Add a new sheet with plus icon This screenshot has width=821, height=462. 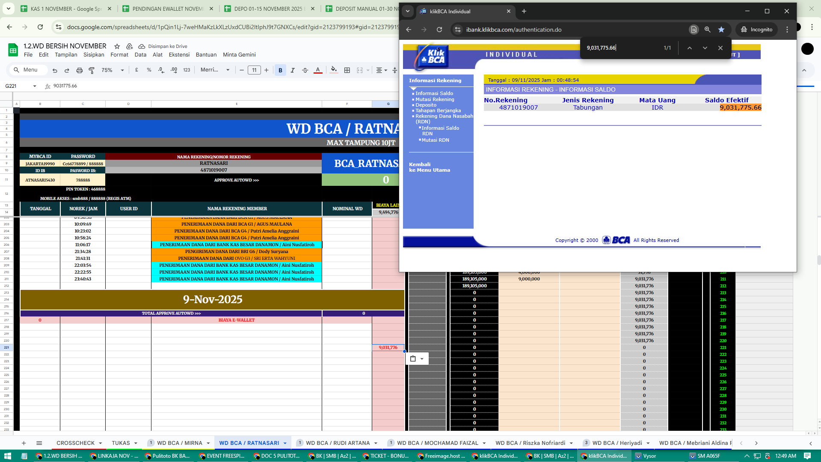(x=24, y=443)
